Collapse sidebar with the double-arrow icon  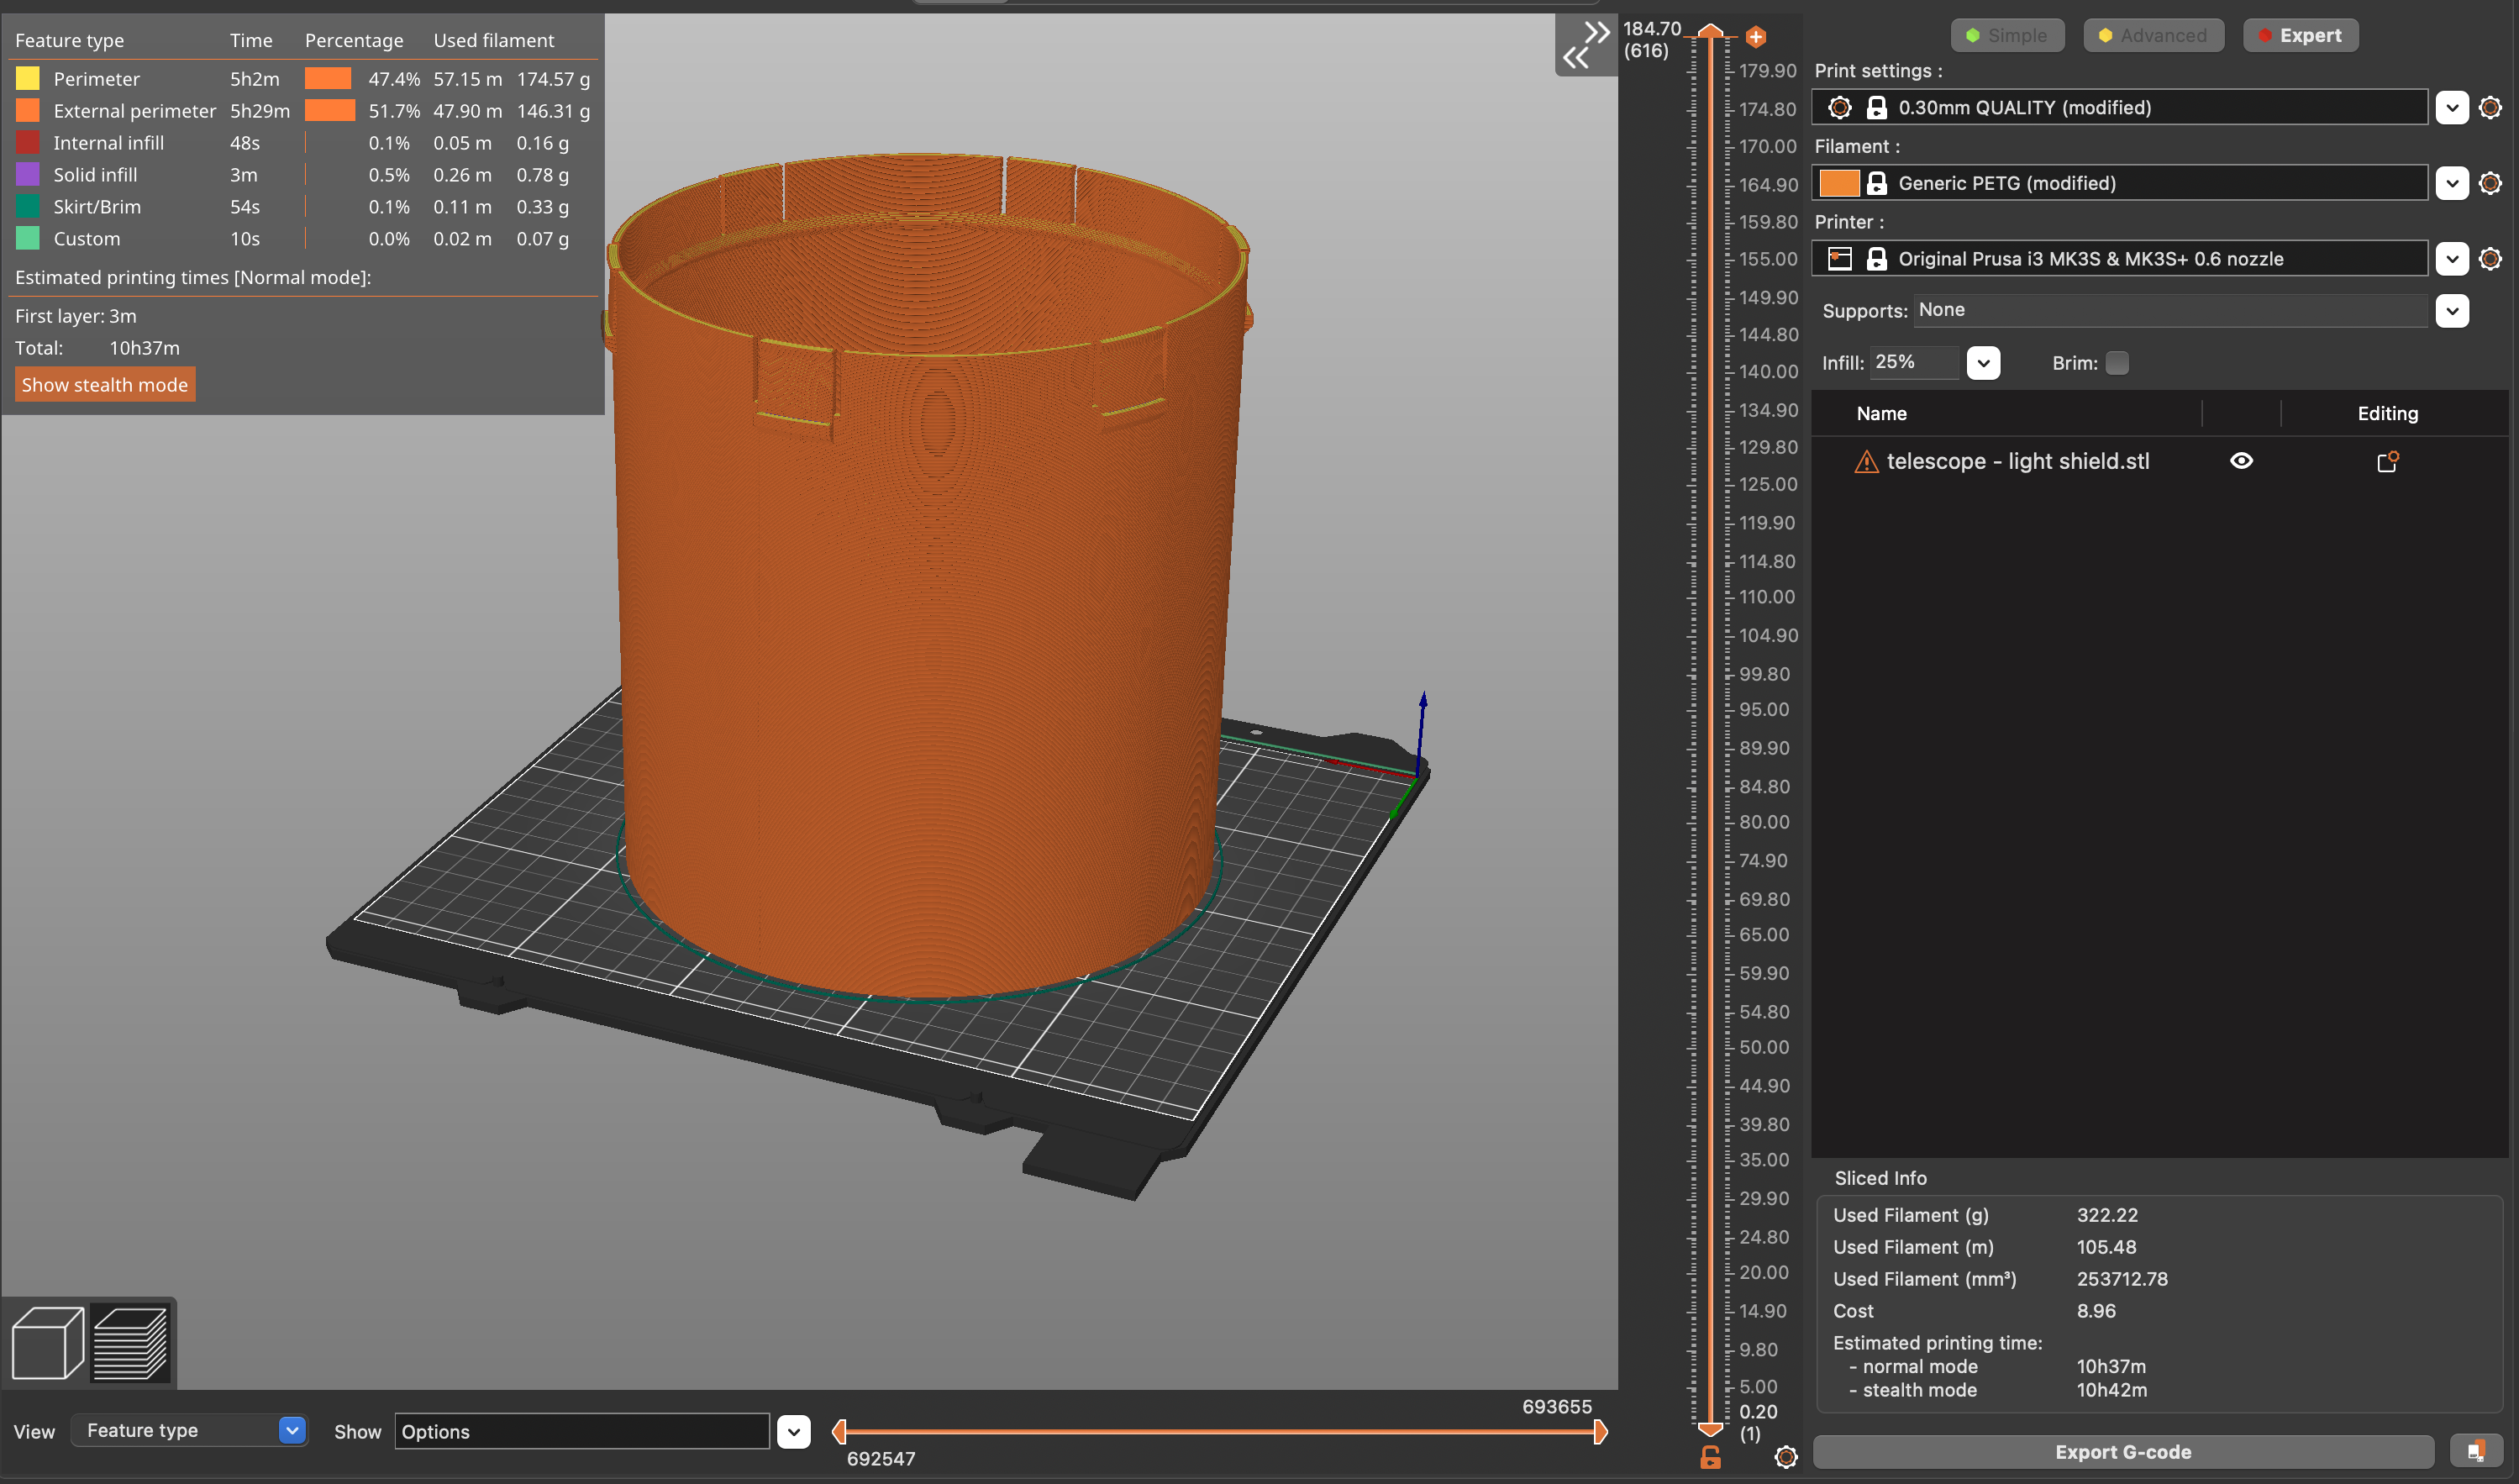(1586, 45)
